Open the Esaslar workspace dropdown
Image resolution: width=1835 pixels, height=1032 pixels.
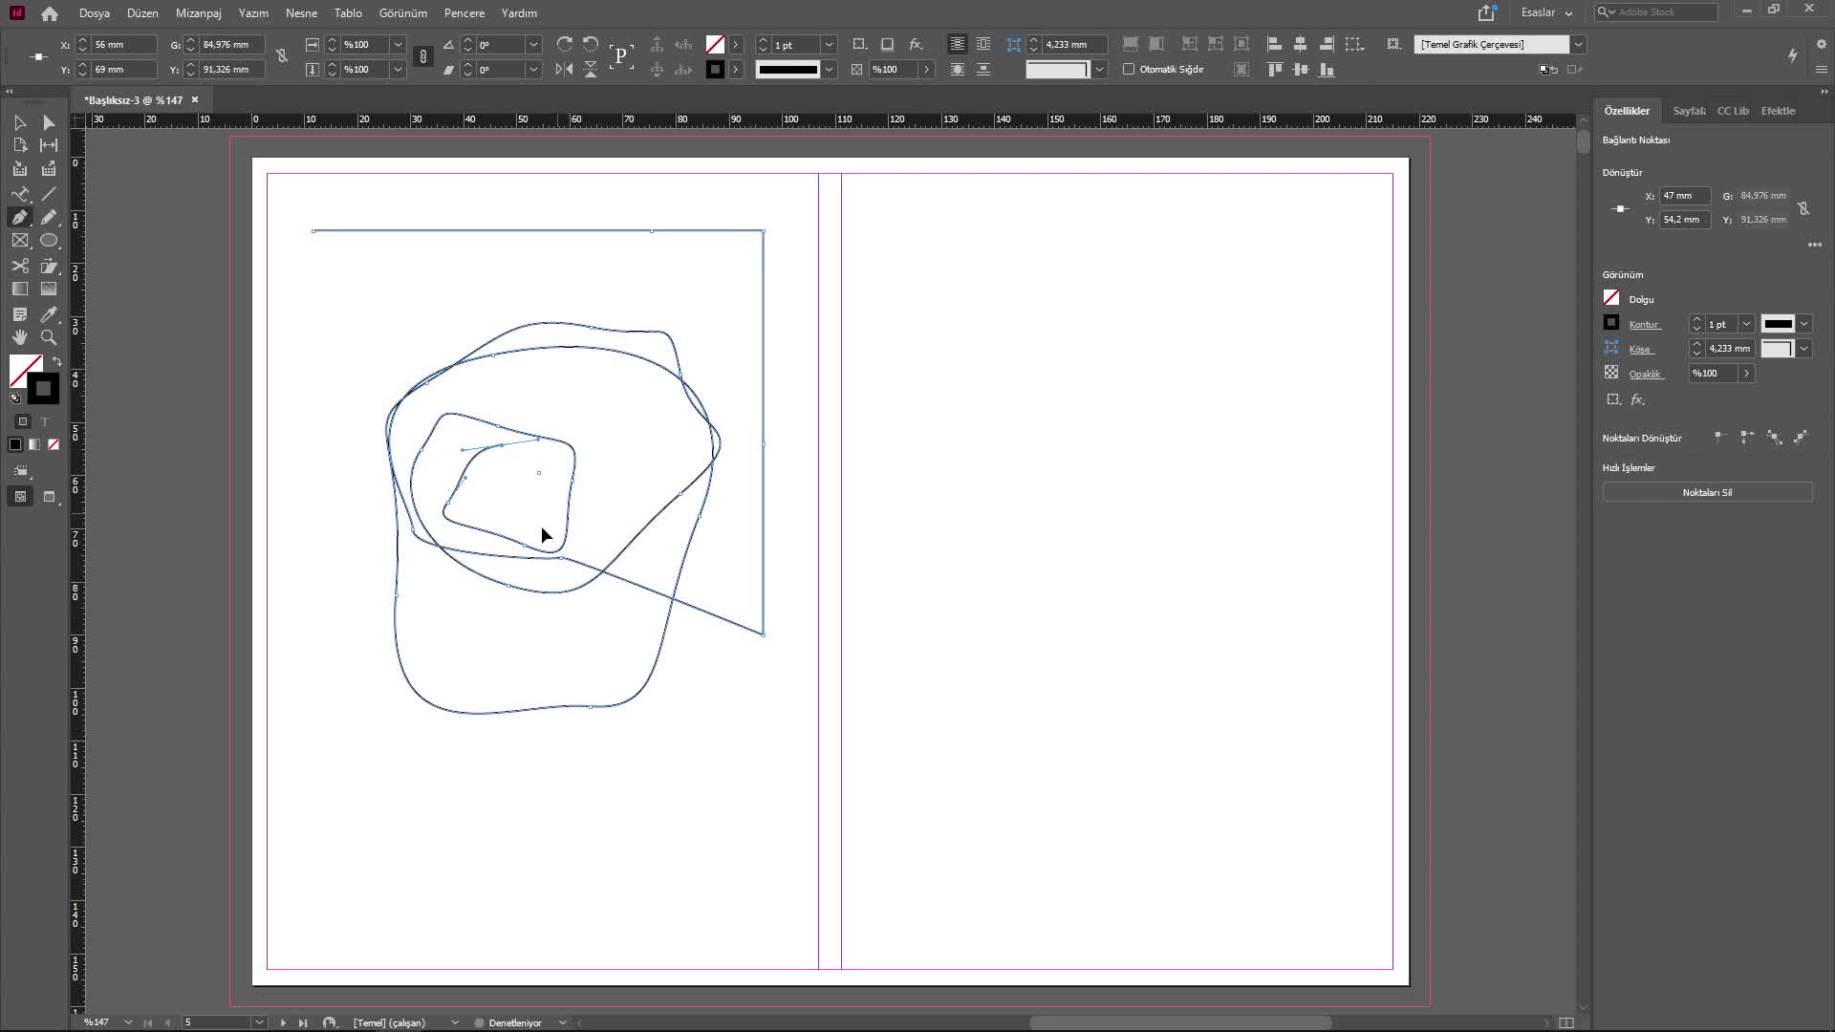tap(1546, 12)
